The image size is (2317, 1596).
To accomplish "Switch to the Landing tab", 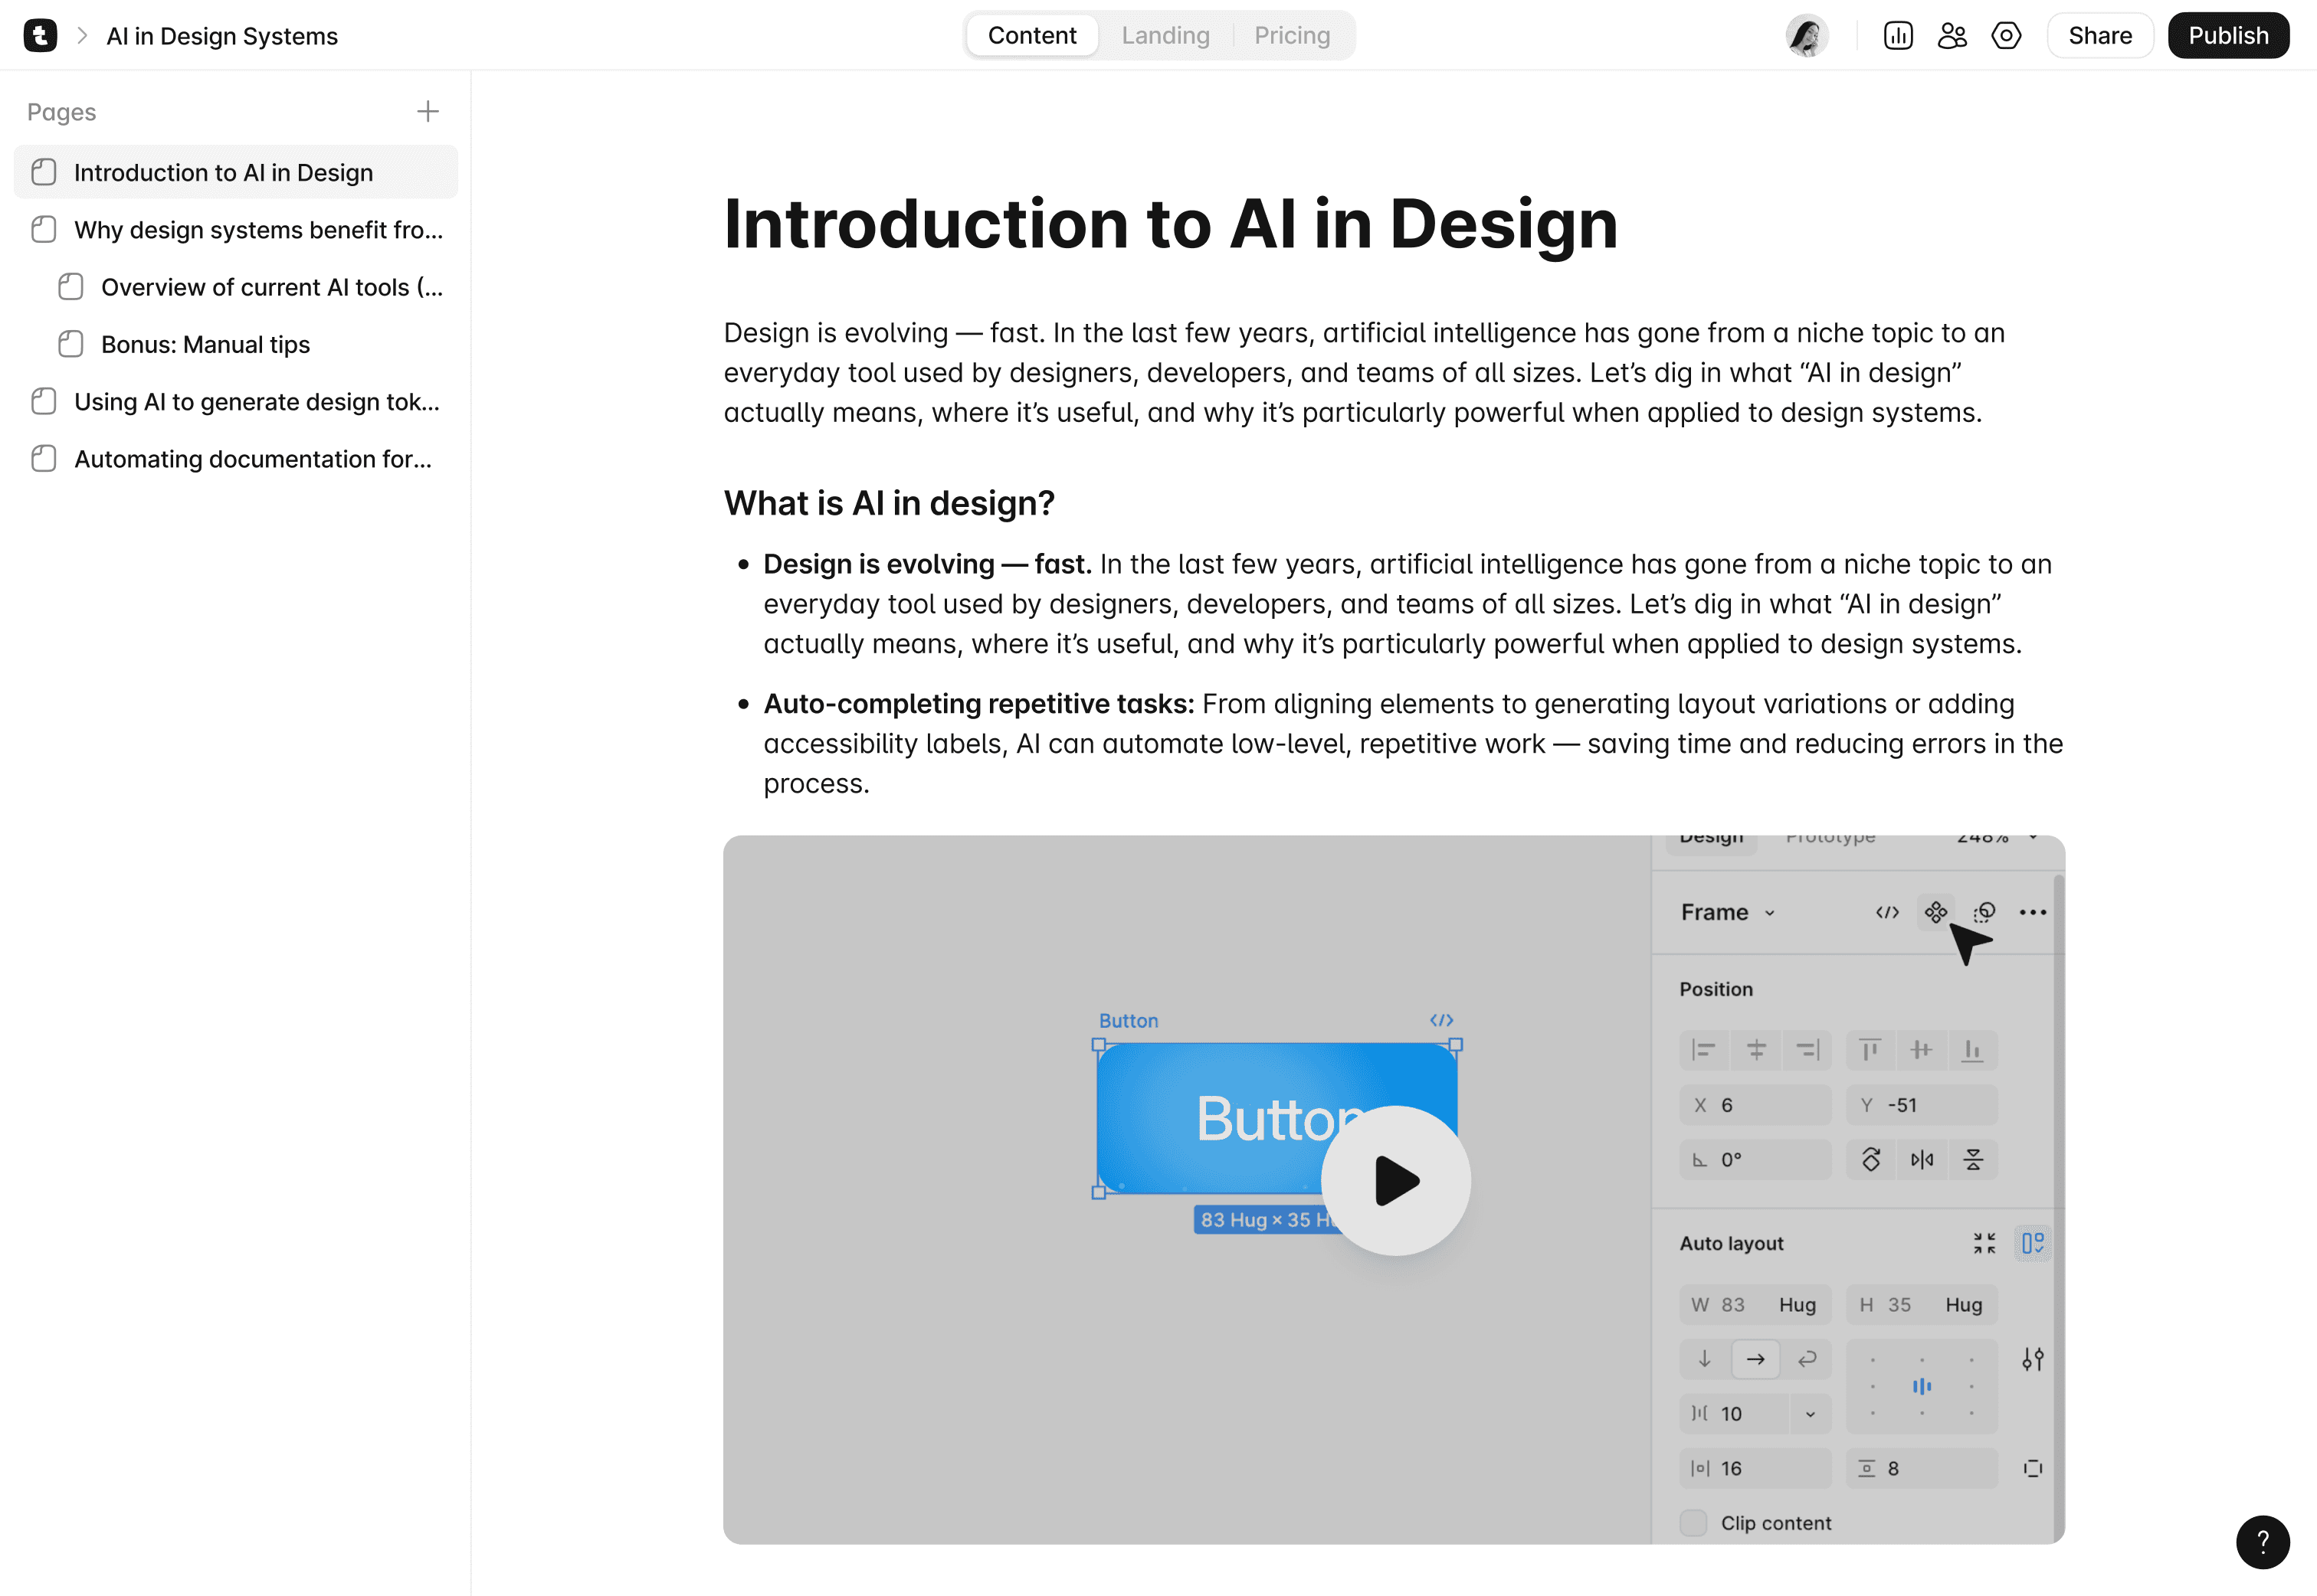I will pos(1165,36).
